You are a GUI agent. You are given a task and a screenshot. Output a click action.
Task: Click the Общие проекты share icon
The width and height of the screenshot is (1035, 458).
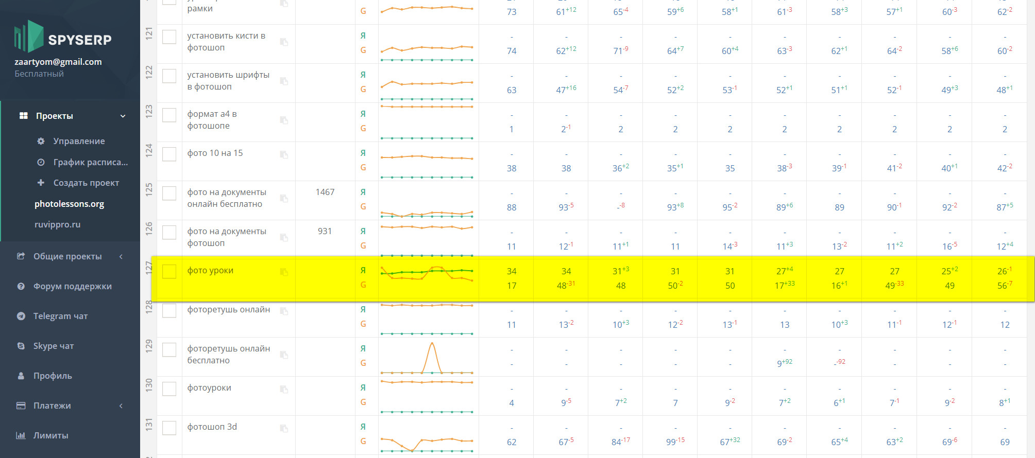[21, 256]
